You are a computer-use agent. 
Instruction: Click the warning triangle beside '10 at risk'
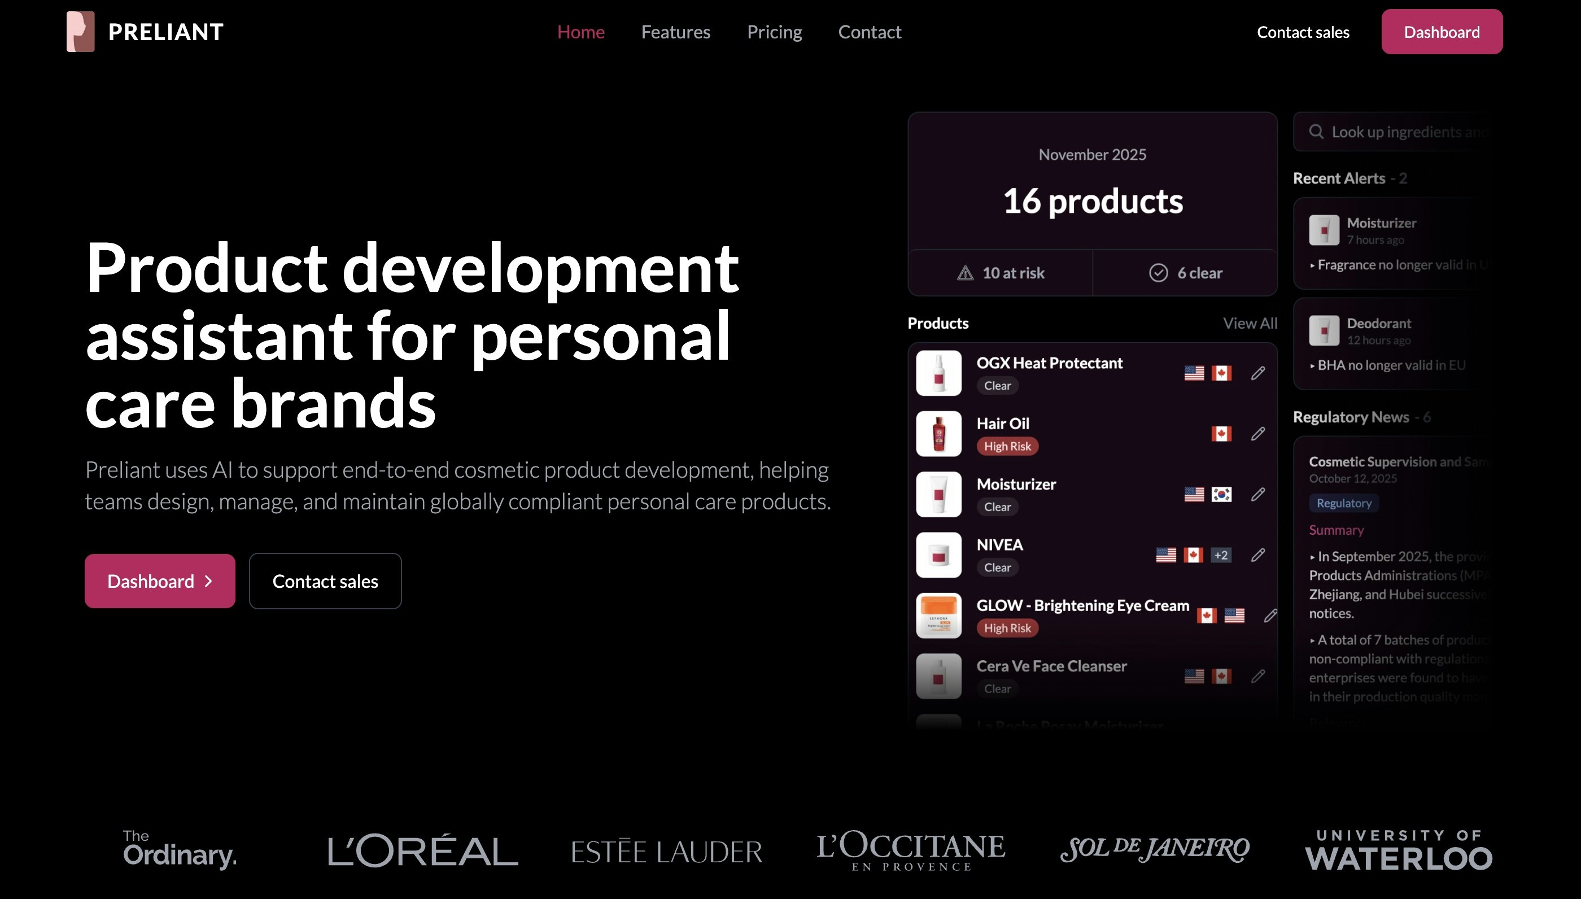(x=965, y=272)
